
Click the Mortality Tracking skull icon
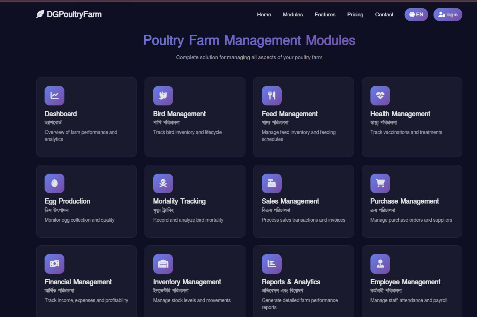[x=163, y=183]
